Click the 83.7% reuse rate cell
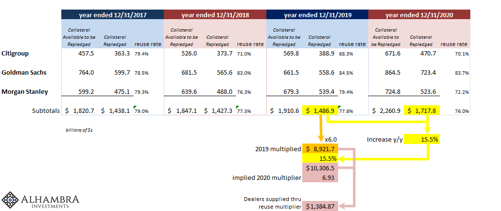This screenshot has height=211, width=501. tap(462, 73)
